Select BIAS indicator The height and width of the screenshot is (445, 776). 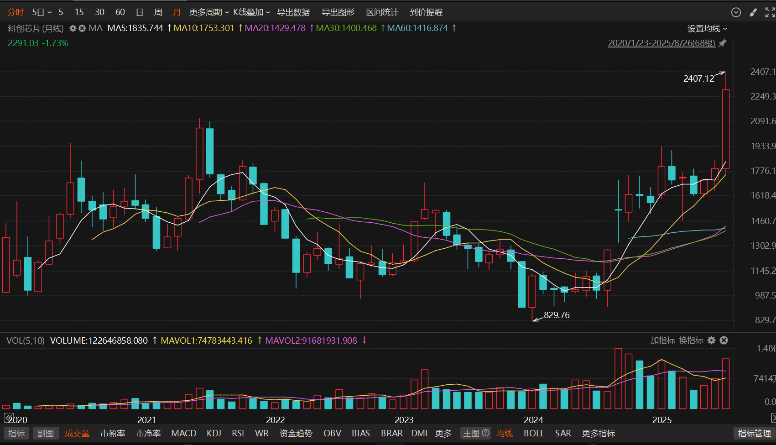361,433
